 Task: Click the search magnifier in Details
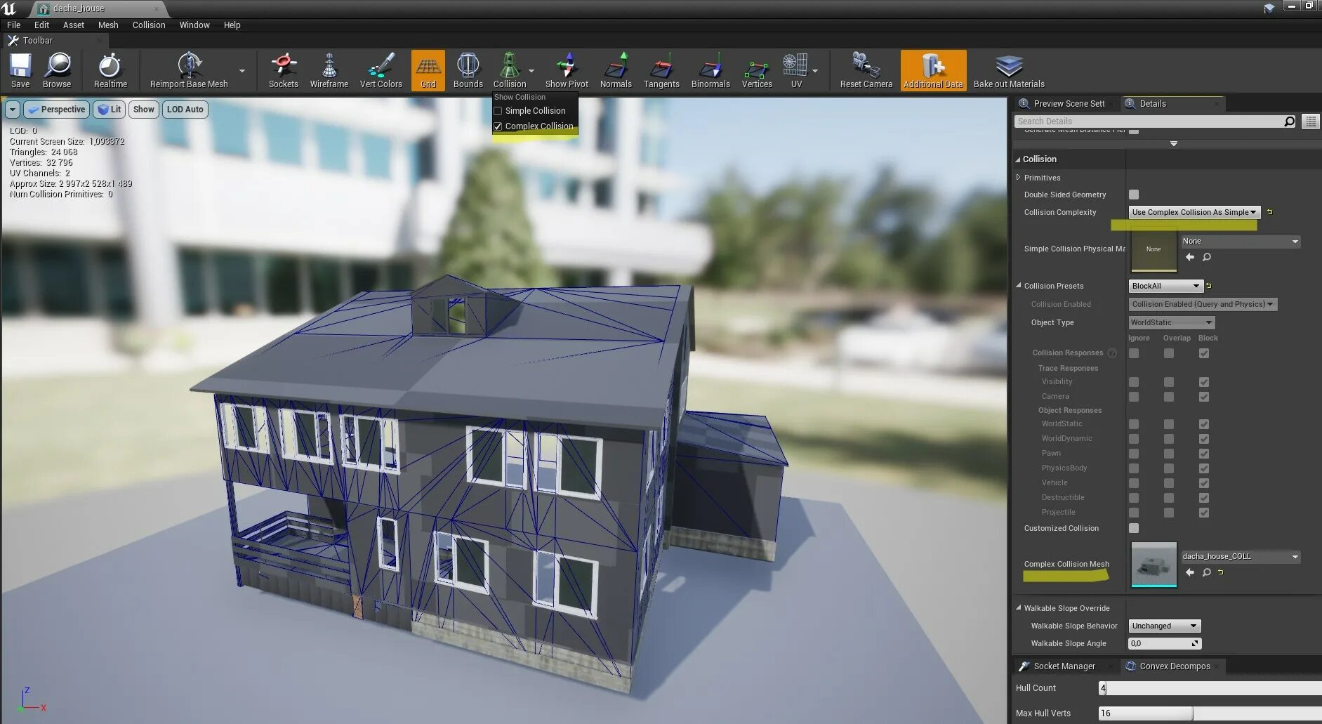click(x=1289, y=121)
